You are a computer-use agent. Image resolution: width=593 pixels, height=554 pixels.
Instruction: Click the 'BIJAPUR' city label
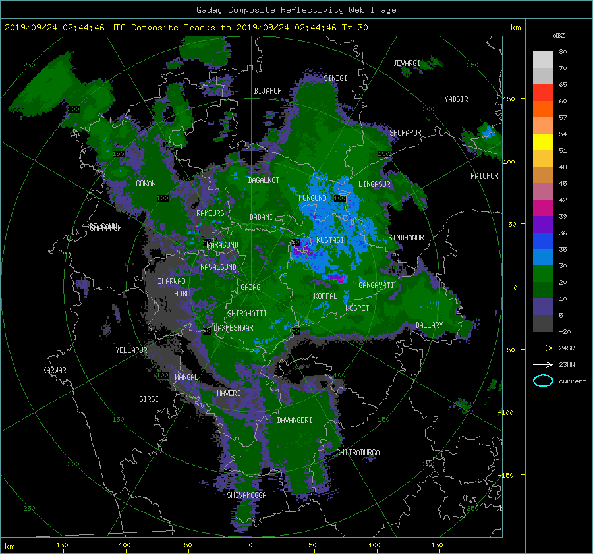coord(268,91)
